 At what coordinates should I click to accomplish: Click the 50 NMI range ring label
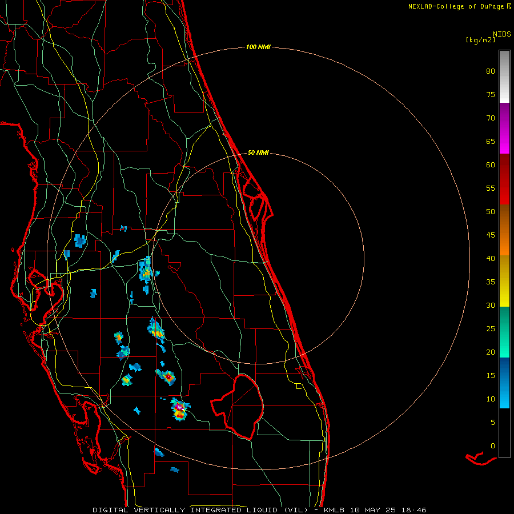pyautogui.click(x=258, y=152)
